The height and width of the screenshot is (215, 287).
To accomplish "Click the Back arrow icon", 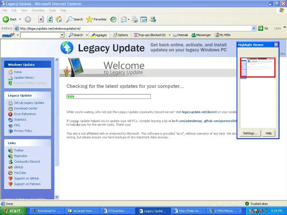I will coord(6,19).
